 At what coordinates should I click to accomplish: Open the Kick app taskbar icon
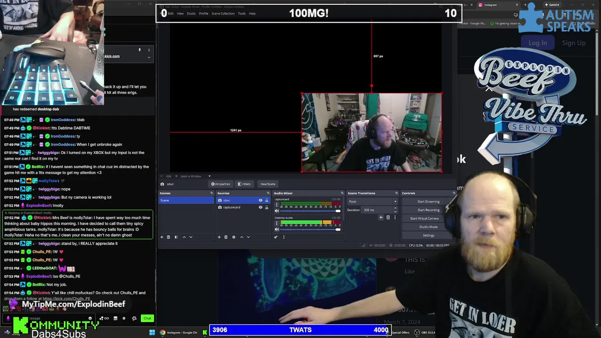(205, 332)
